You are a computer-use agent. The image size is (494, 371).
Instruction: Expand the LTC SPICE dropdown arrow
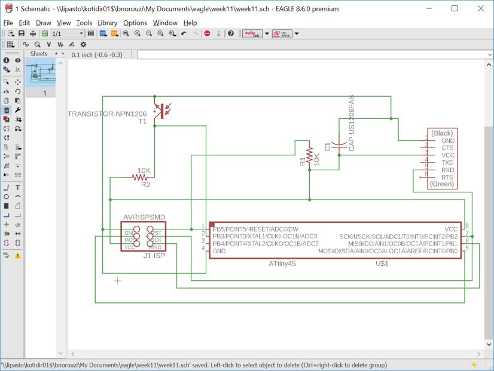click(297, 33)
